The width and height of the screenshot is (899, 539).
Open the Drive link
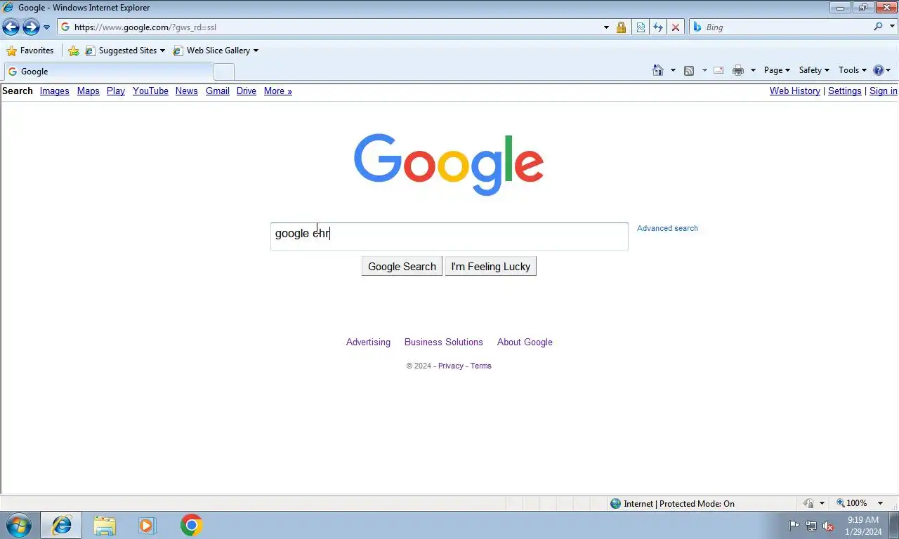click(246, 91)
